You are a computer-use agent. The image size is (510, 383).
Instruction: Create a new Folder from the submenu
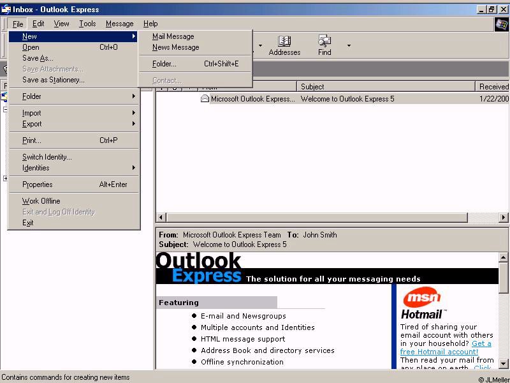pos(164,64)
